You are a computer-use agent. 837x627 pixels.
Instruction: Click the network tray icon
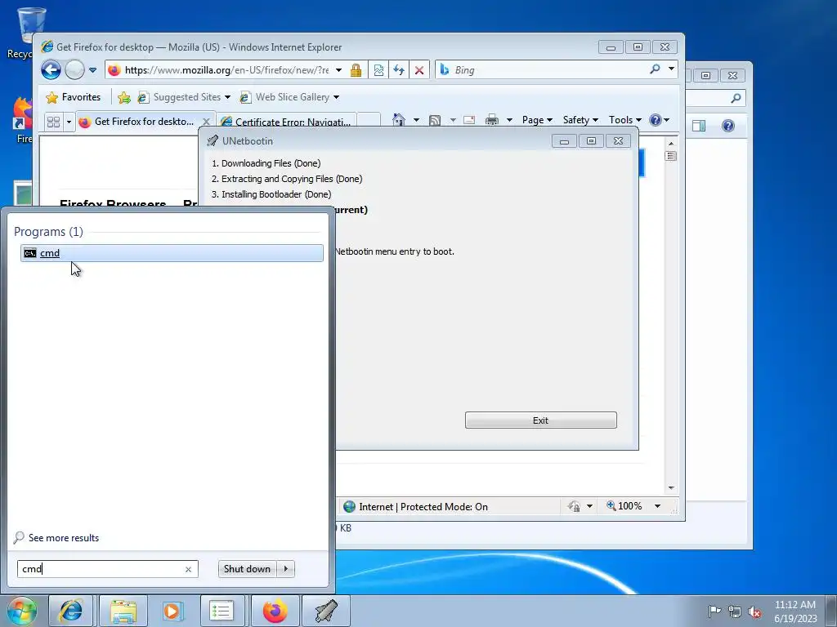click(x=735, y=611)
